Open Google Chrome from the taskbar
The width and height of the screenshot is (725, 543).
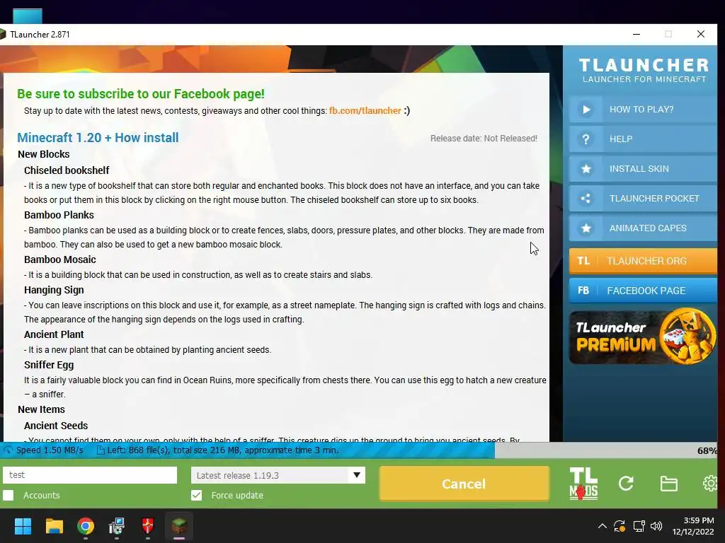(86, 526)
